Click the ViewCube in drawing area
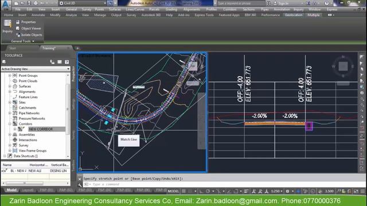The height and width of the screenshot is (206, 367). tap(343, 66)
